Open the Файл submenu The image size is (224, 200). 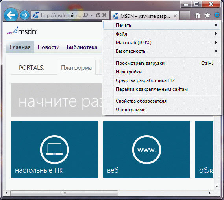pos(162,34)
